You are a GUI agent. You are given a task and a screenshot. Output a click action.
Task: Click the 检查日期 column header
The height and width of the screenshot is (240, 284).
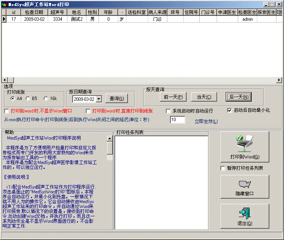tap(34, 12)
